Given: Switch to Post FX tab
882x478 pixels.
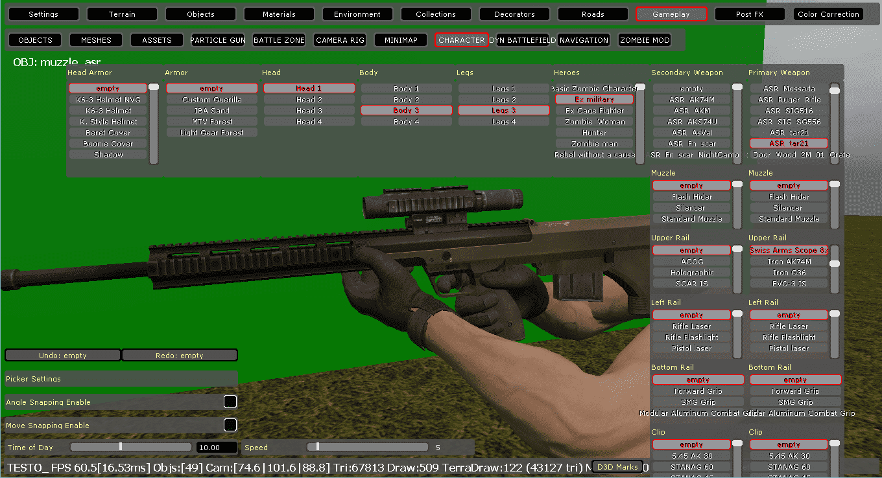Looking at the screenshot, I should 750,14.
